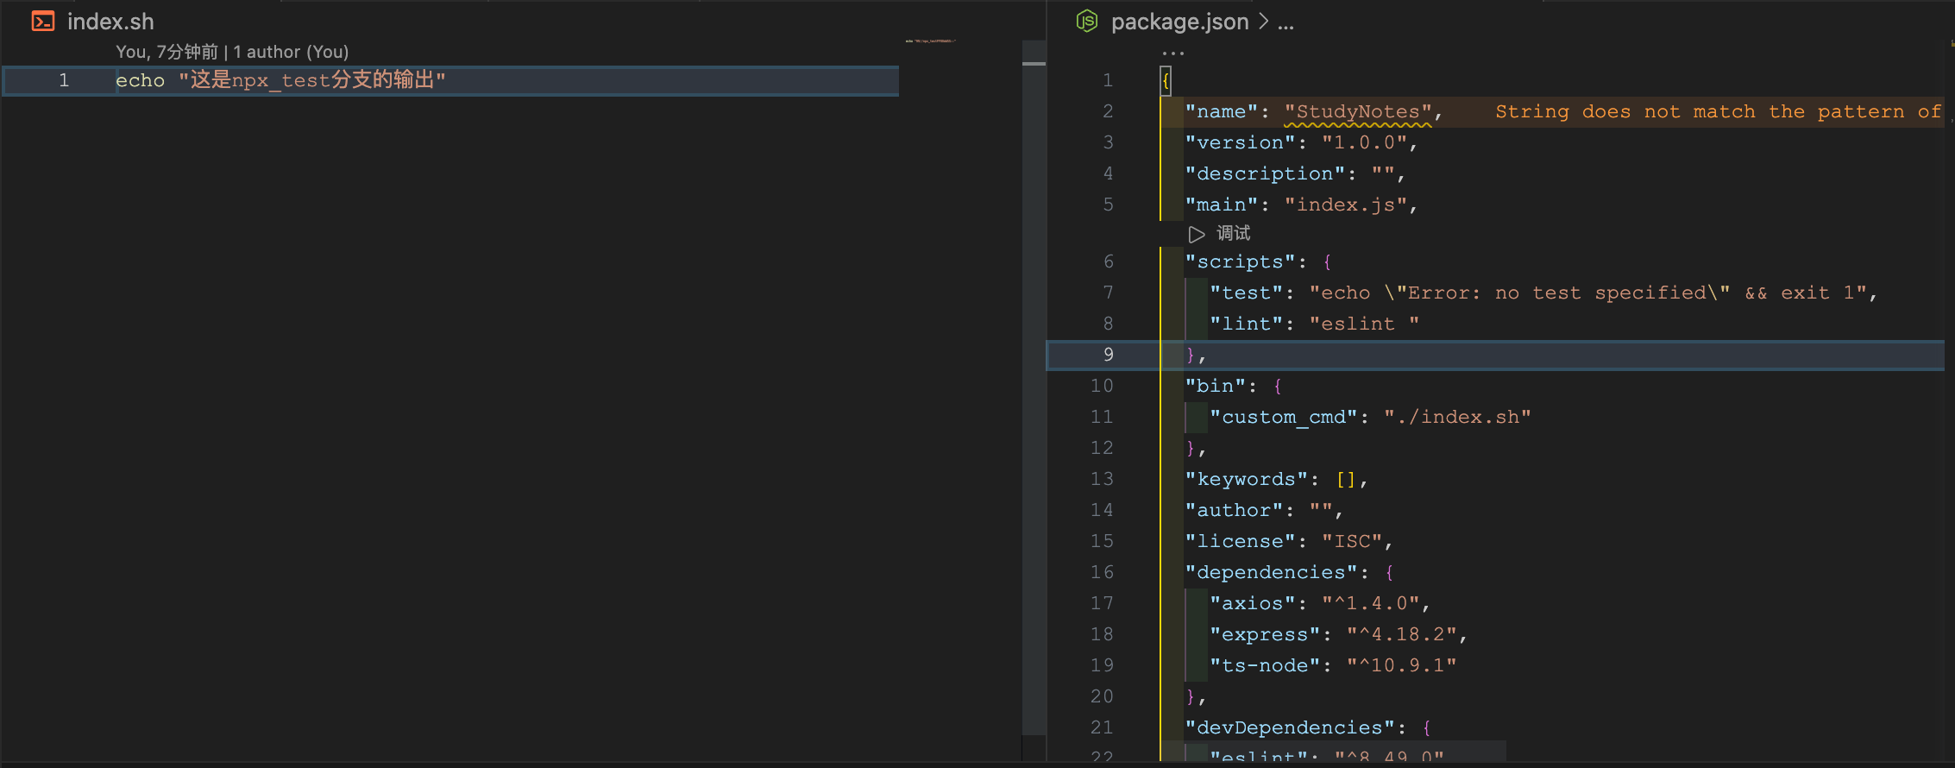
Task: Click the "eslint " lint value
Action: [1364, 324]
